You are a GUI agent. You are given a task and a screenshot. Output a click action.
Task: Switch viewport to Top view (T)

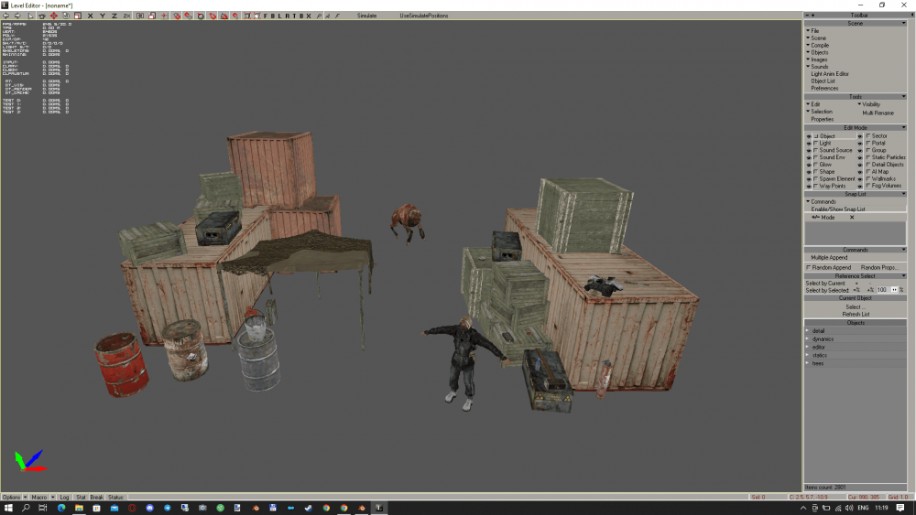[294, 16]
